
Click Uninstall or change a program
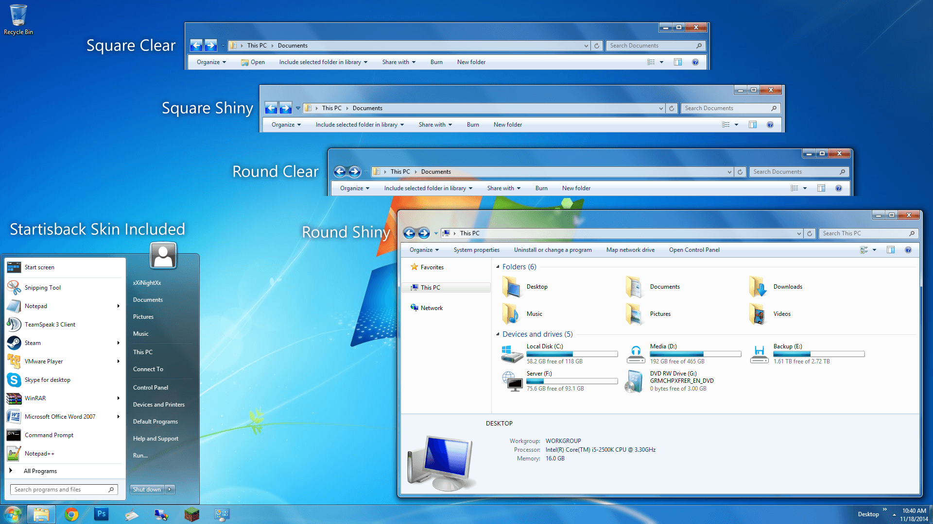553,250
